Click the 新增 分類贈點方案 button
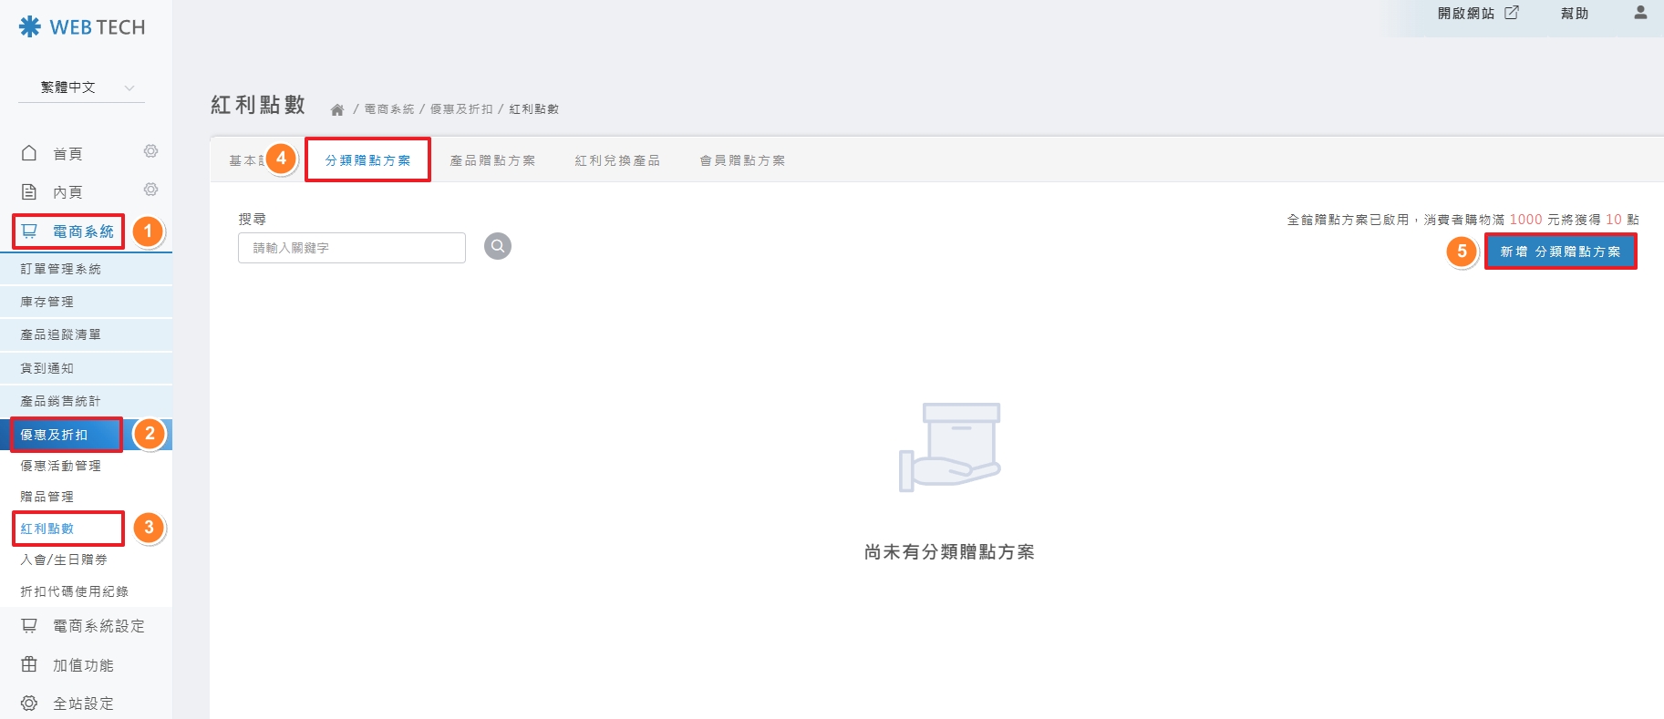The height and width of the screenshot is (719, 1664). point(1560,252)
